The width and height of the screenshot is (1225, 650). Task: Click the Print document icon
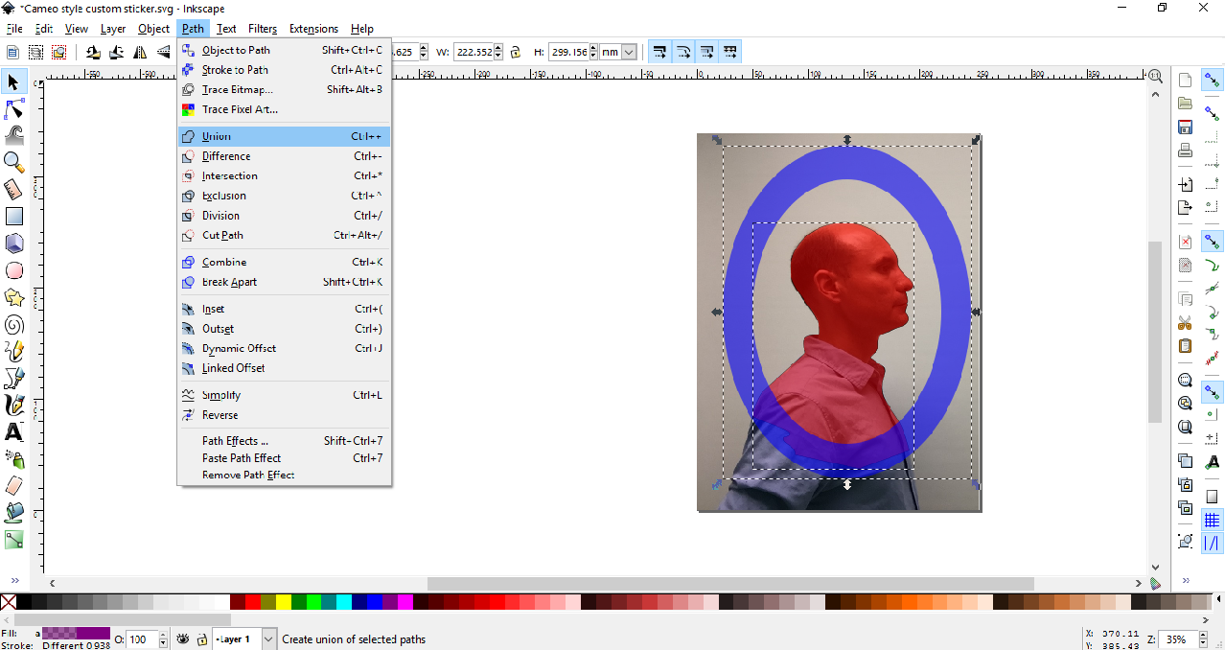(x=1186, y=150)
